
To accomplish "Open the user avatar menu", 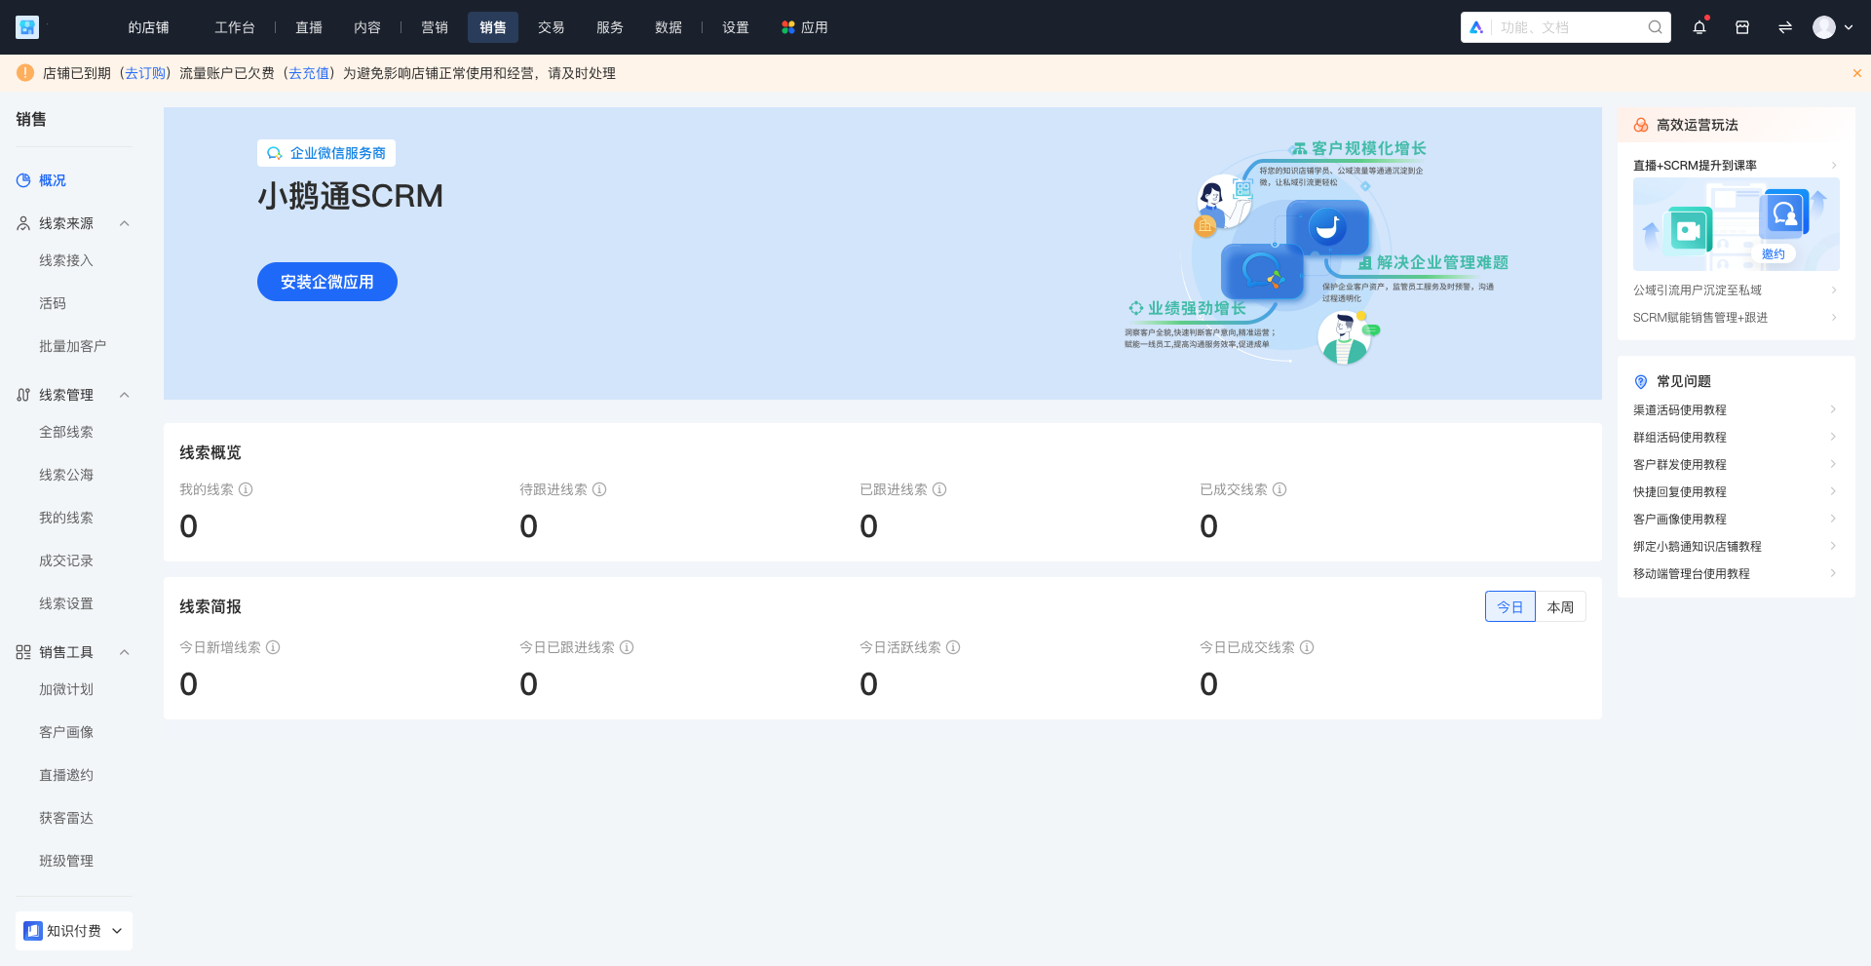I will click(x=1824, y=27).
